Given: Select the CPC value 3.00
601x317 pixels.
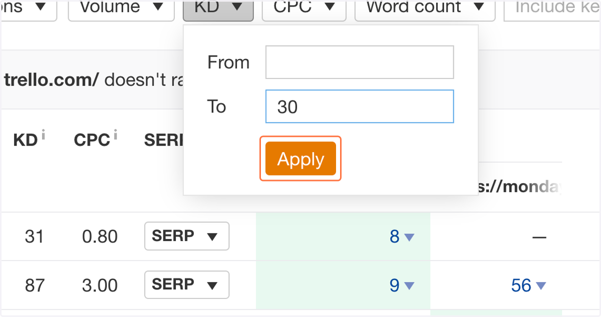Looking at the screenshot, I should coord(100,285).
